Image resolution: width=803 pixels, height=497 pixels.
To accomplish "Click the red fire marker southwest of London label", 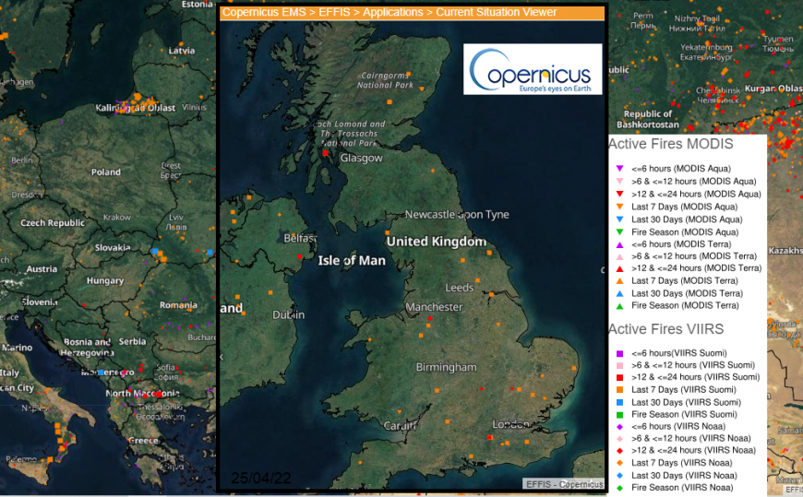I will [489, 438].
